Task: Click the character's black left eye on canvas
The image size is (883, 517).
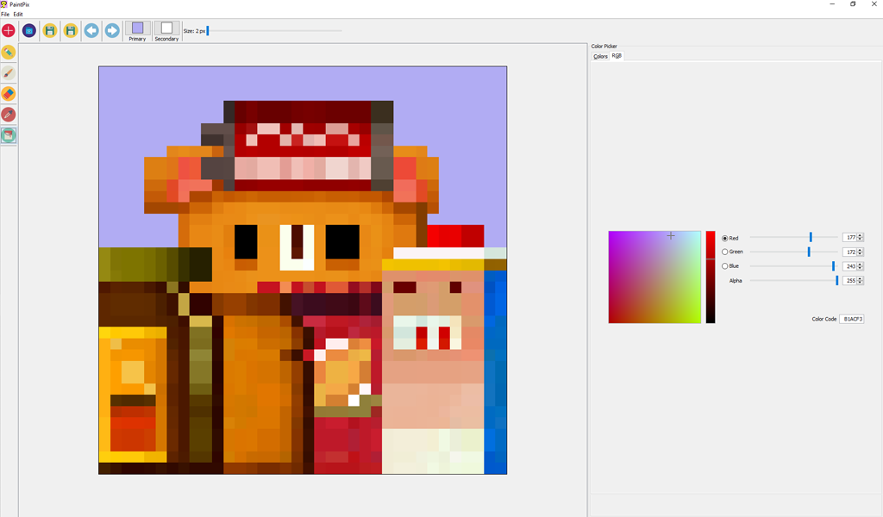Action: click(246, 242)
